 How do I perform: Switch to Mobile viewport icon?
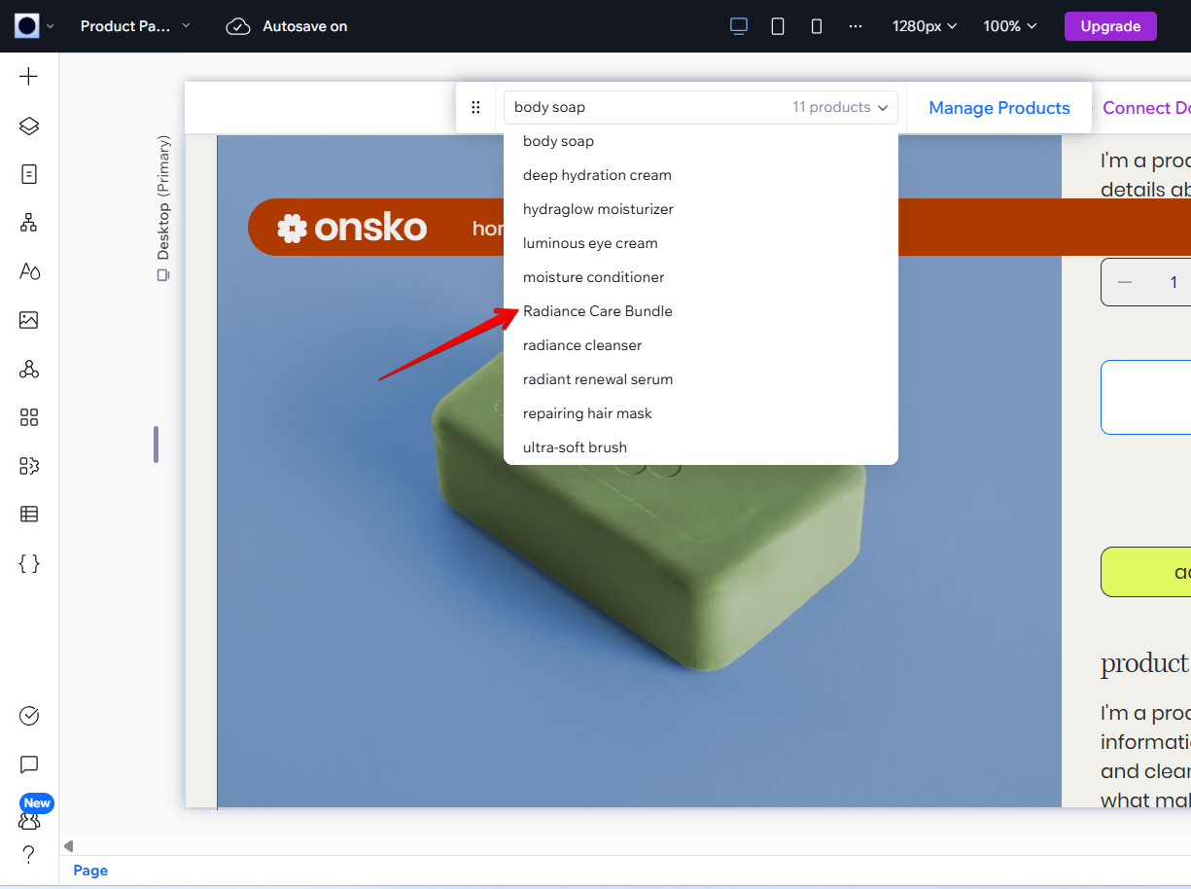click(817, 26)
